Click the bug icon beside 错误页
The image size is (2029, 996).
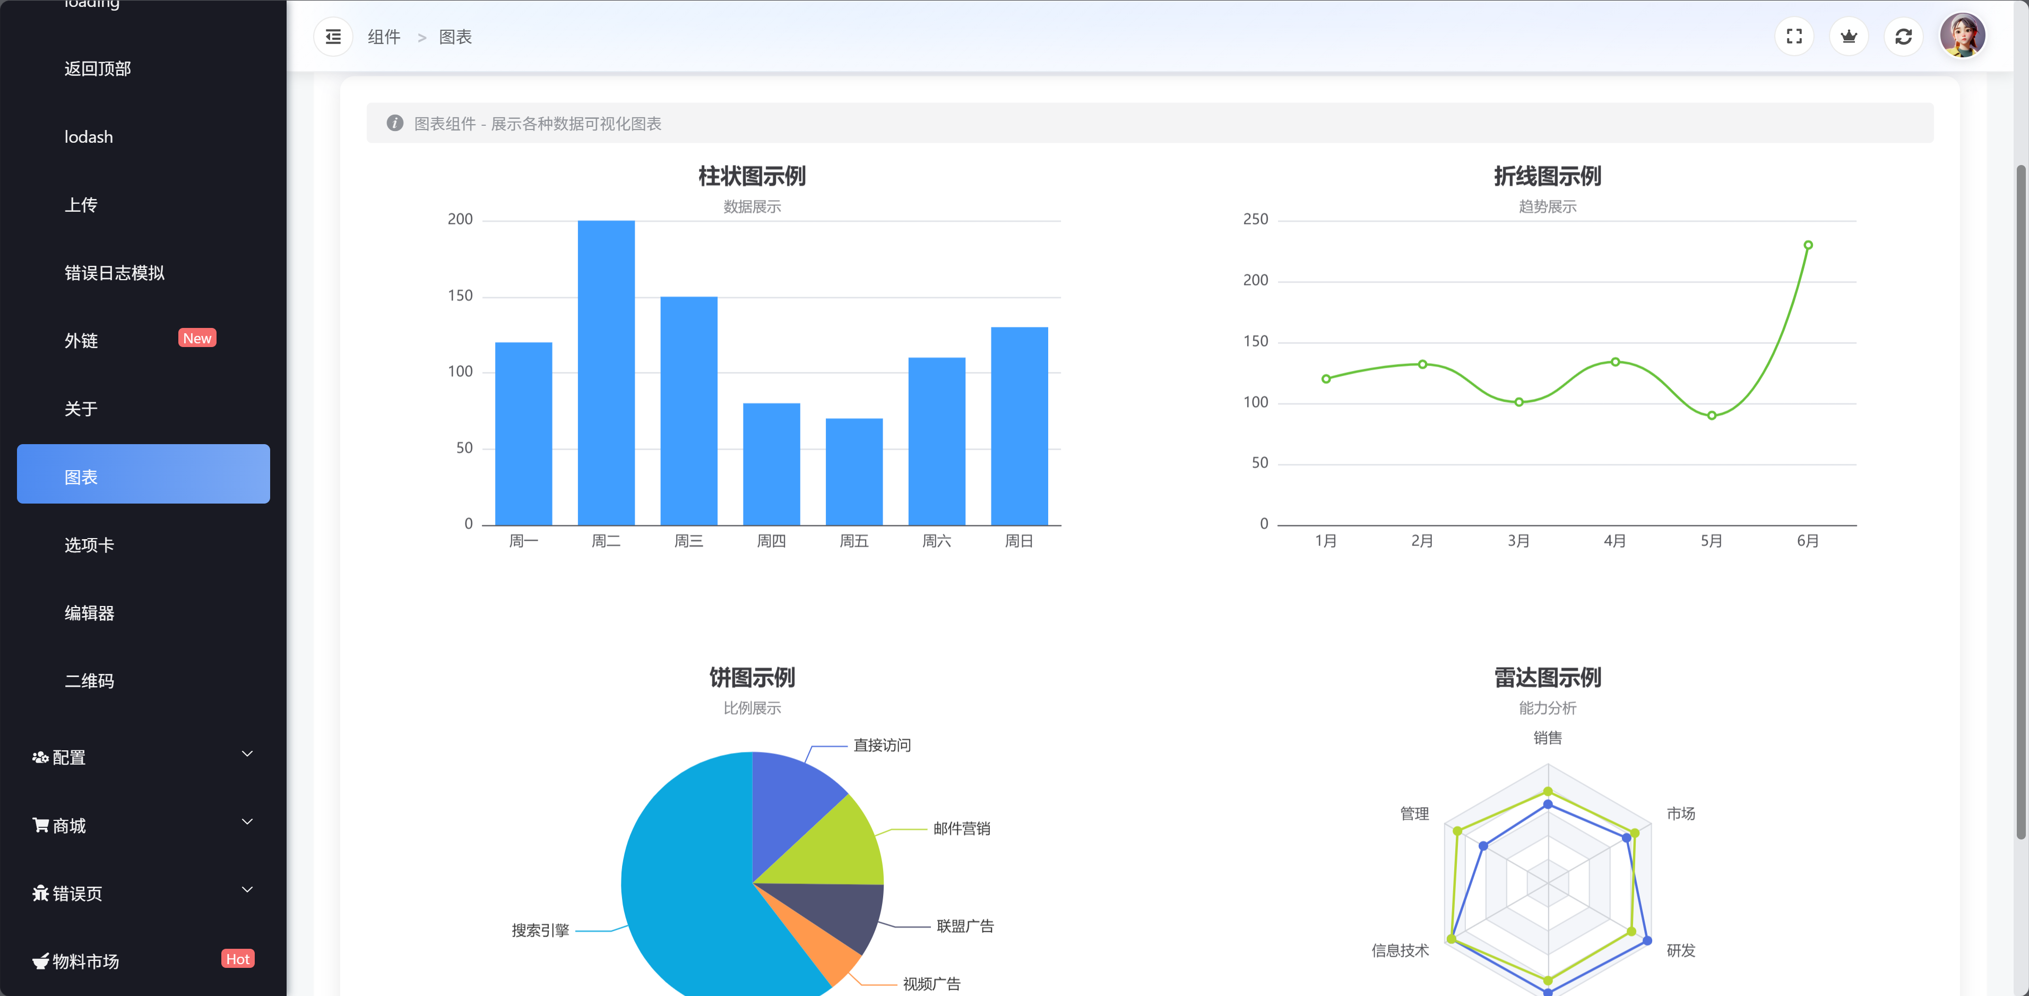pos(39,893)
